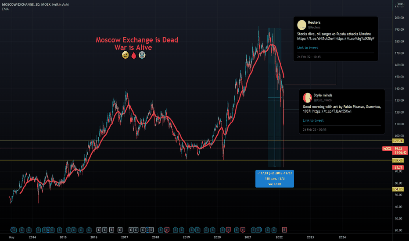Open Link to tweet in the Reuters card
This screenshot has height=241, width=409.
[308, 48]
